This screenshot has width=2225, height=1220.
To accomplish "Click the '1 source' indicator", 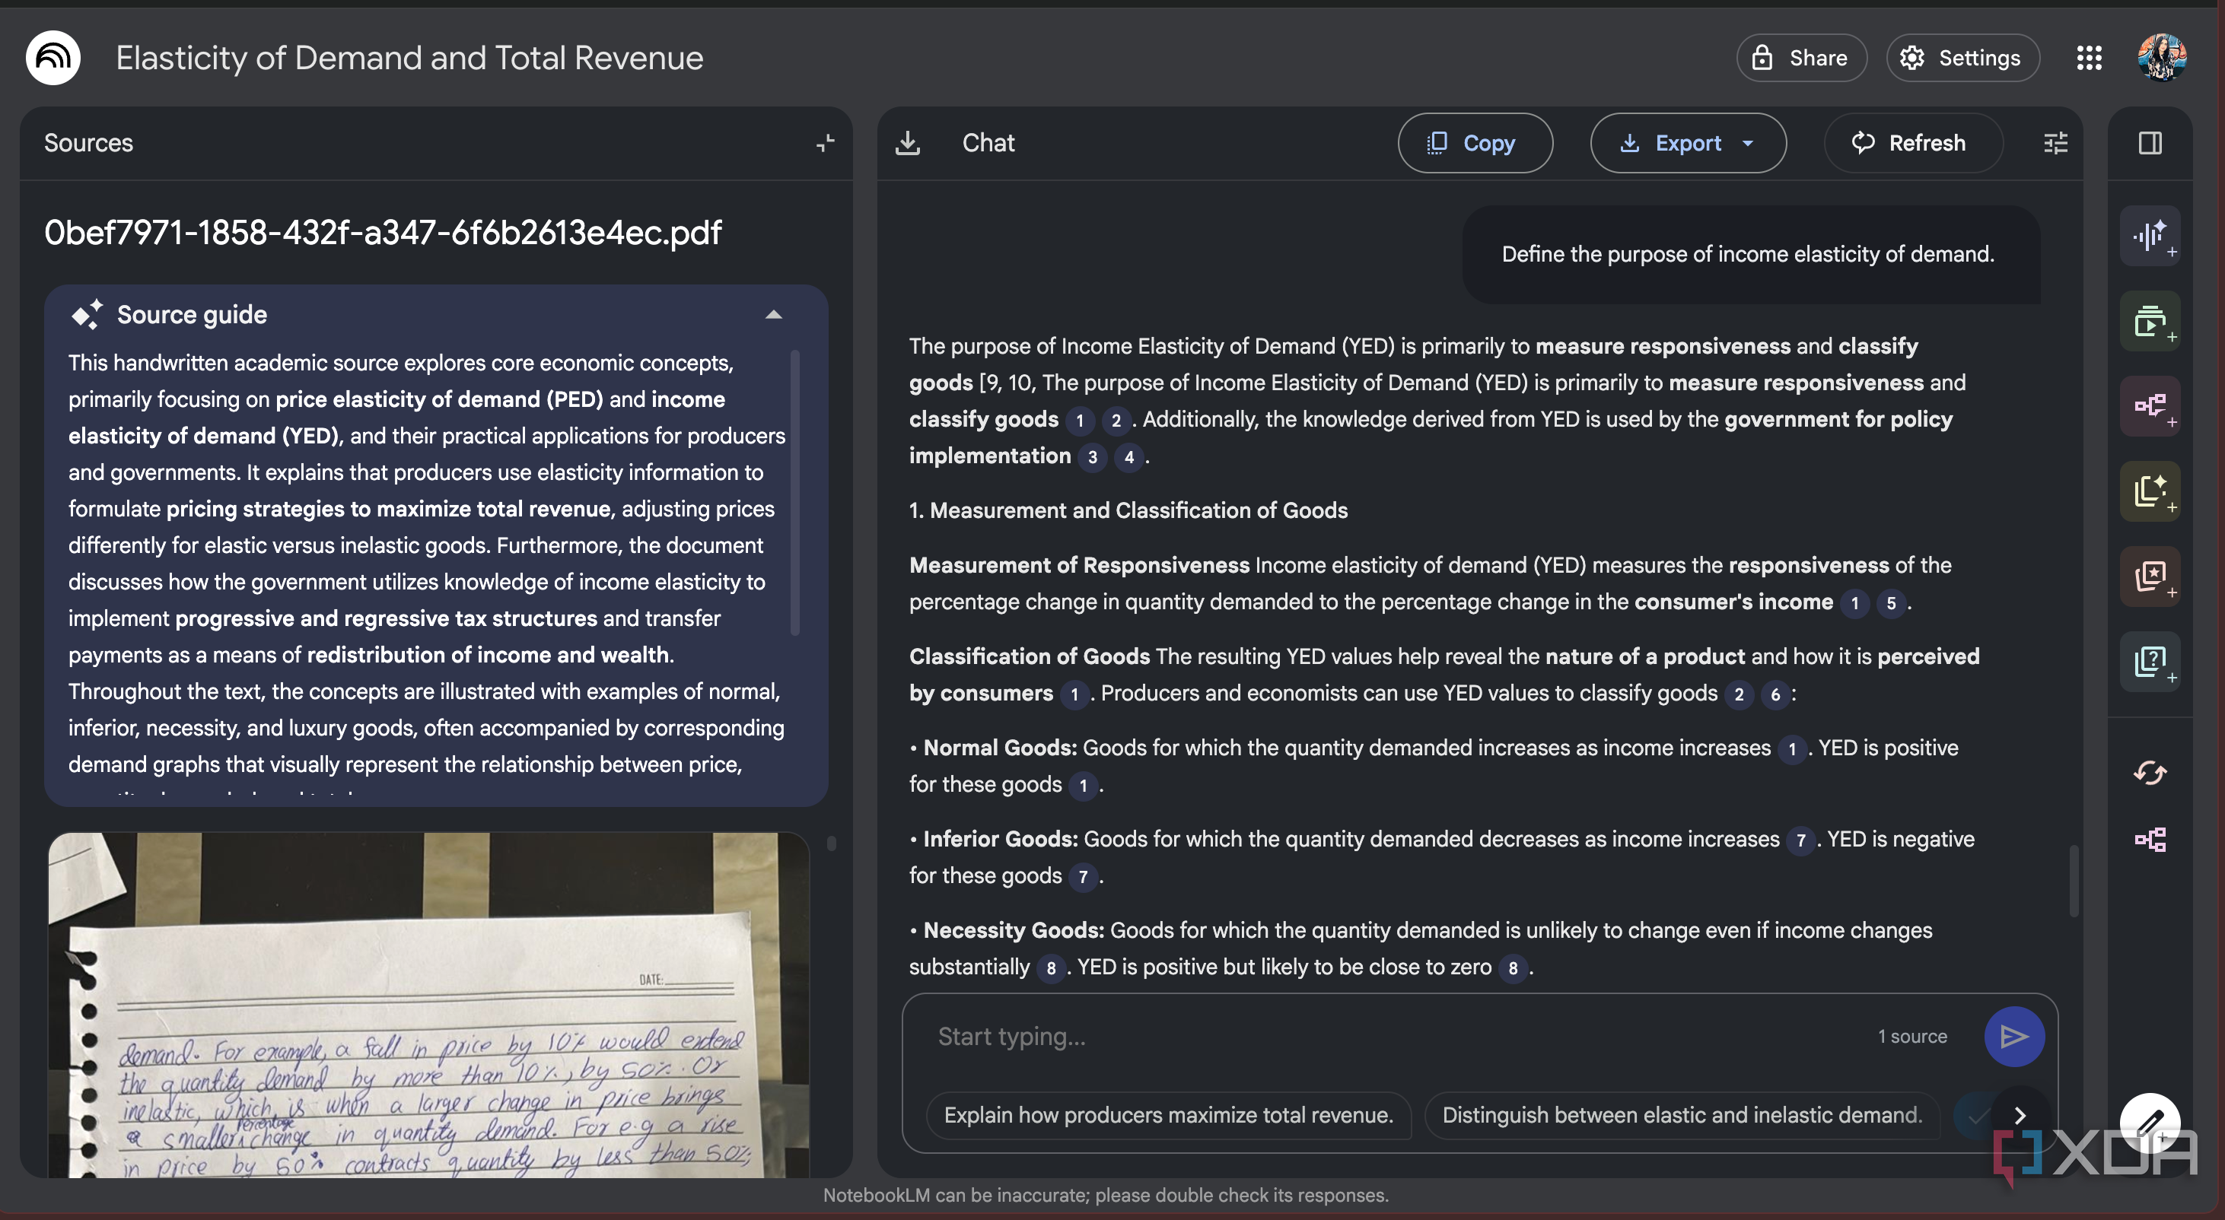I will click(x=1912, y=1036).
